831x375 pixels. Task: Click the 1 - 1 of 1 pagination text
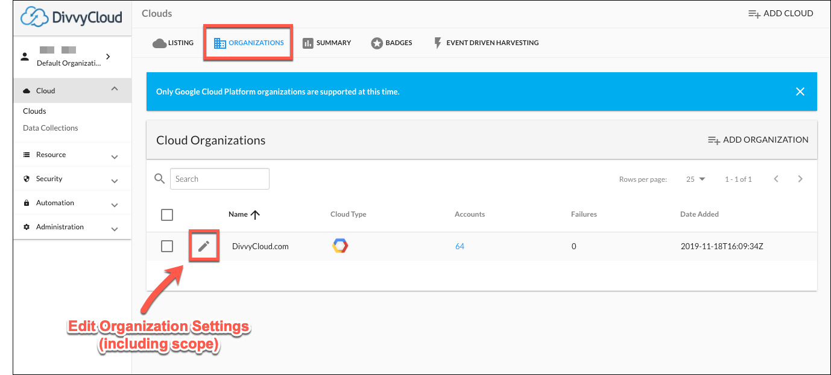(738, 179)
